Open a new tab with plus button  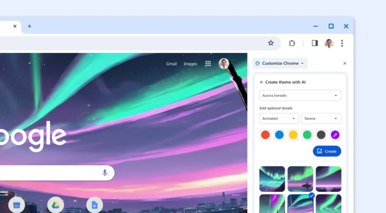point(29,26)
